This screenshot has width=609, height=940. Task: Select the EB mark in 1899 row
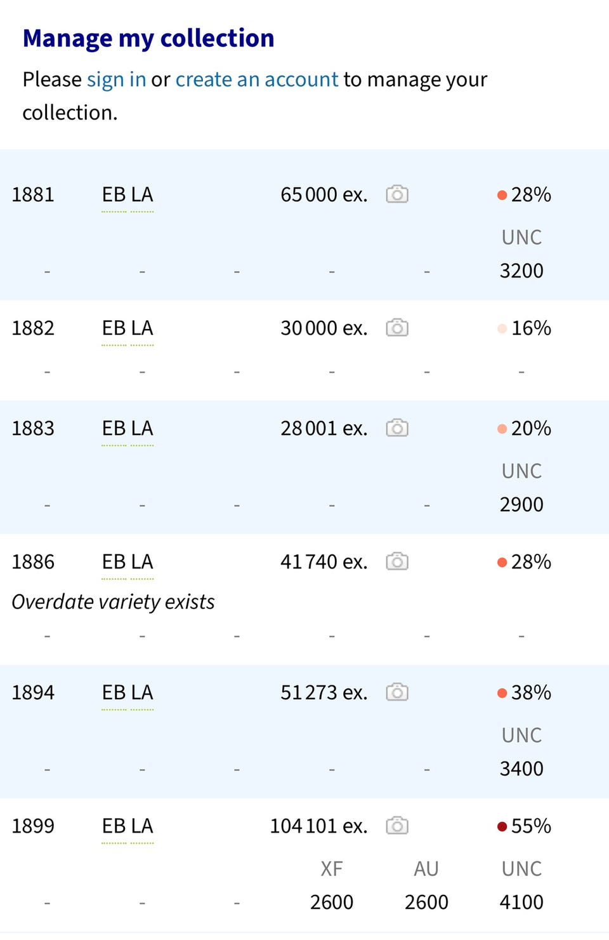point(114,826)
